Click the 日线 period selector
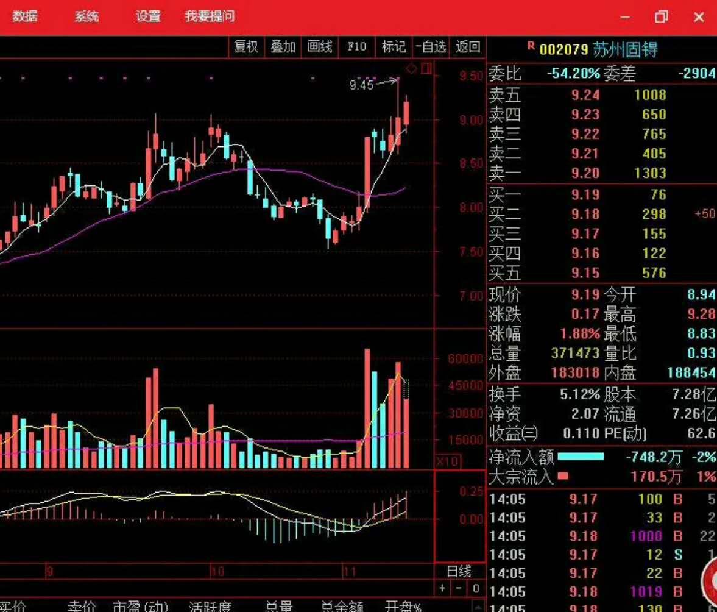 pyautogui.click(x=459, y=571)
